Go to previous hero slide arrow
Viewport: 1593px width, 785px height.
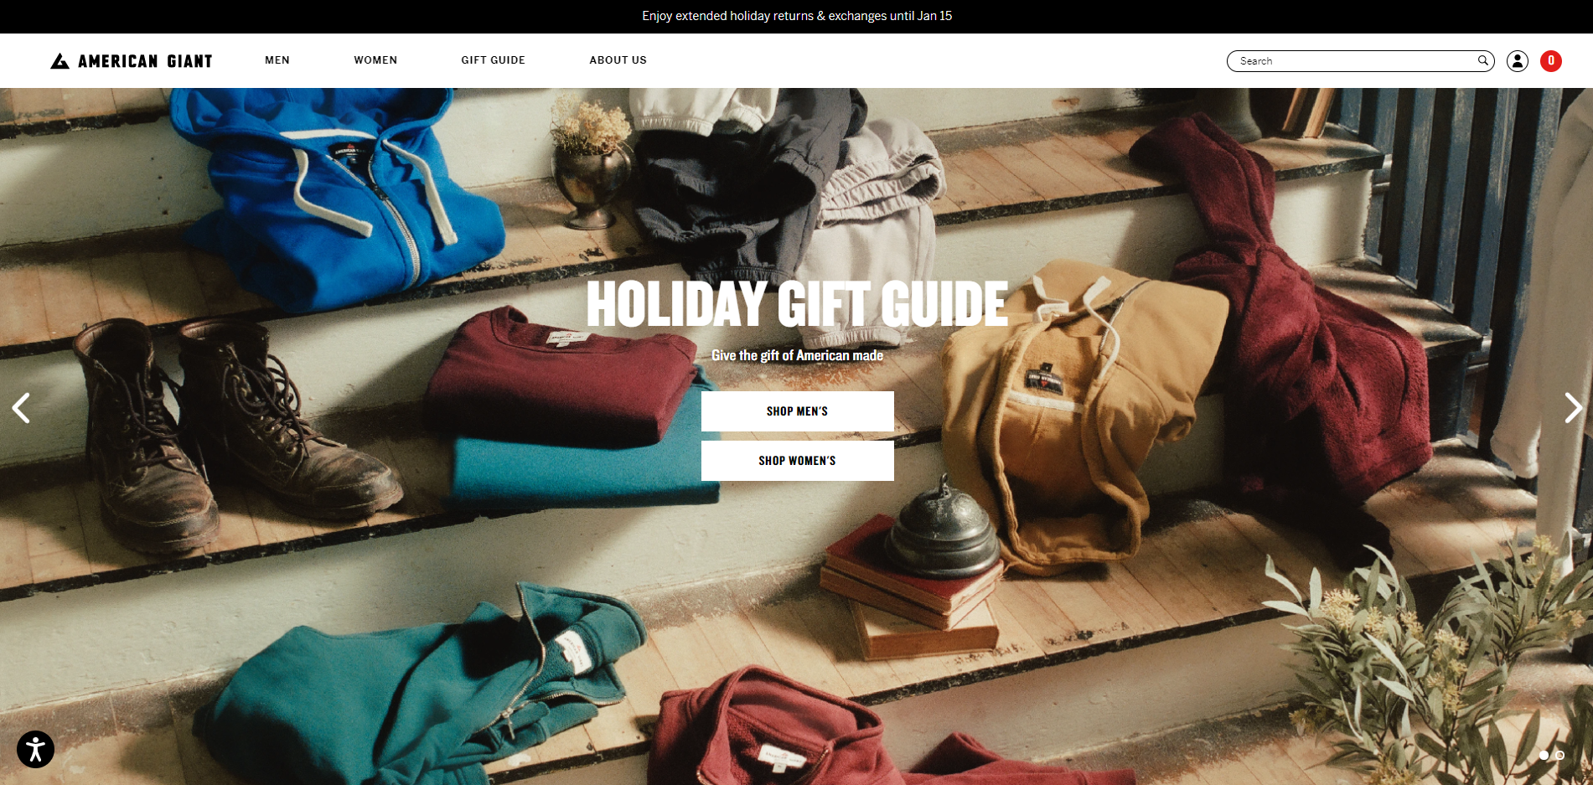pos(21,408)
